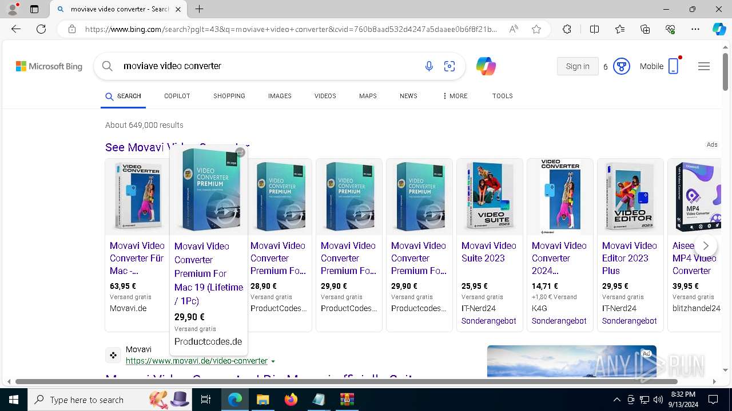Open Collections icon in toolbar

[x=645, y=29]
